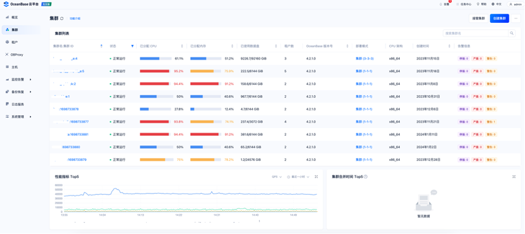Open the 状态 column filter icon
525x234 pixels.
click(x=132, y=46)
